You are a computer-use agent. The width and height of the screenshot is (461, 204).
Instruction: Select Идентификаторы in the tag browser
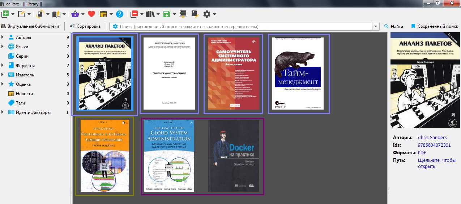click(x=33, y=112)
